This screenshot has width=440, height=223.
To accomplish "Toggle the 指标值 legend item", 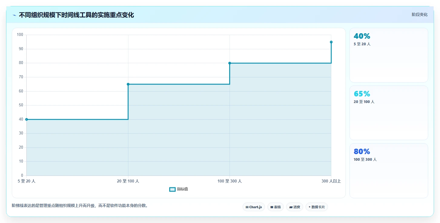I will (179, 189).
